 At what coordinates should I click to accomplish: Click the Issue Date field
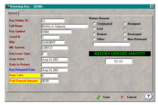(55, 59)
